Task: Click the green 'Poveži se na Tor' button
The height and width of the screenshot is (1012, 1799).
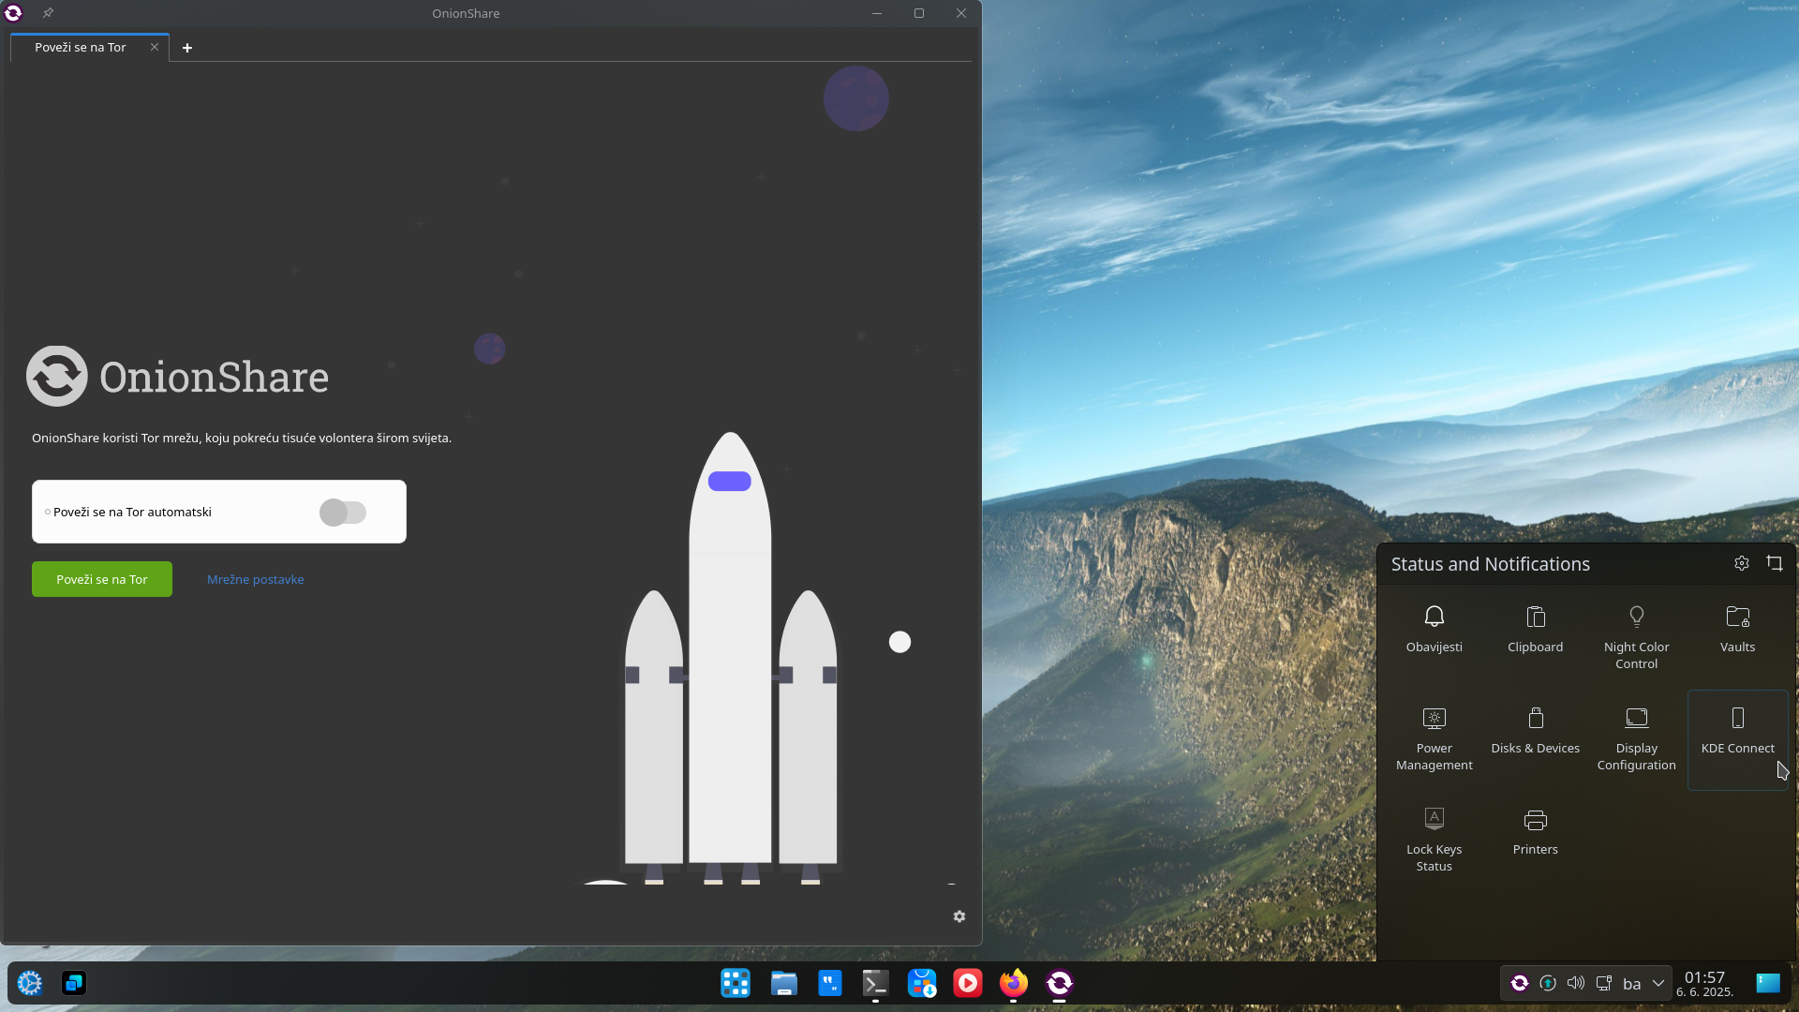Action: pyautogui.click(x=102, y=579)
